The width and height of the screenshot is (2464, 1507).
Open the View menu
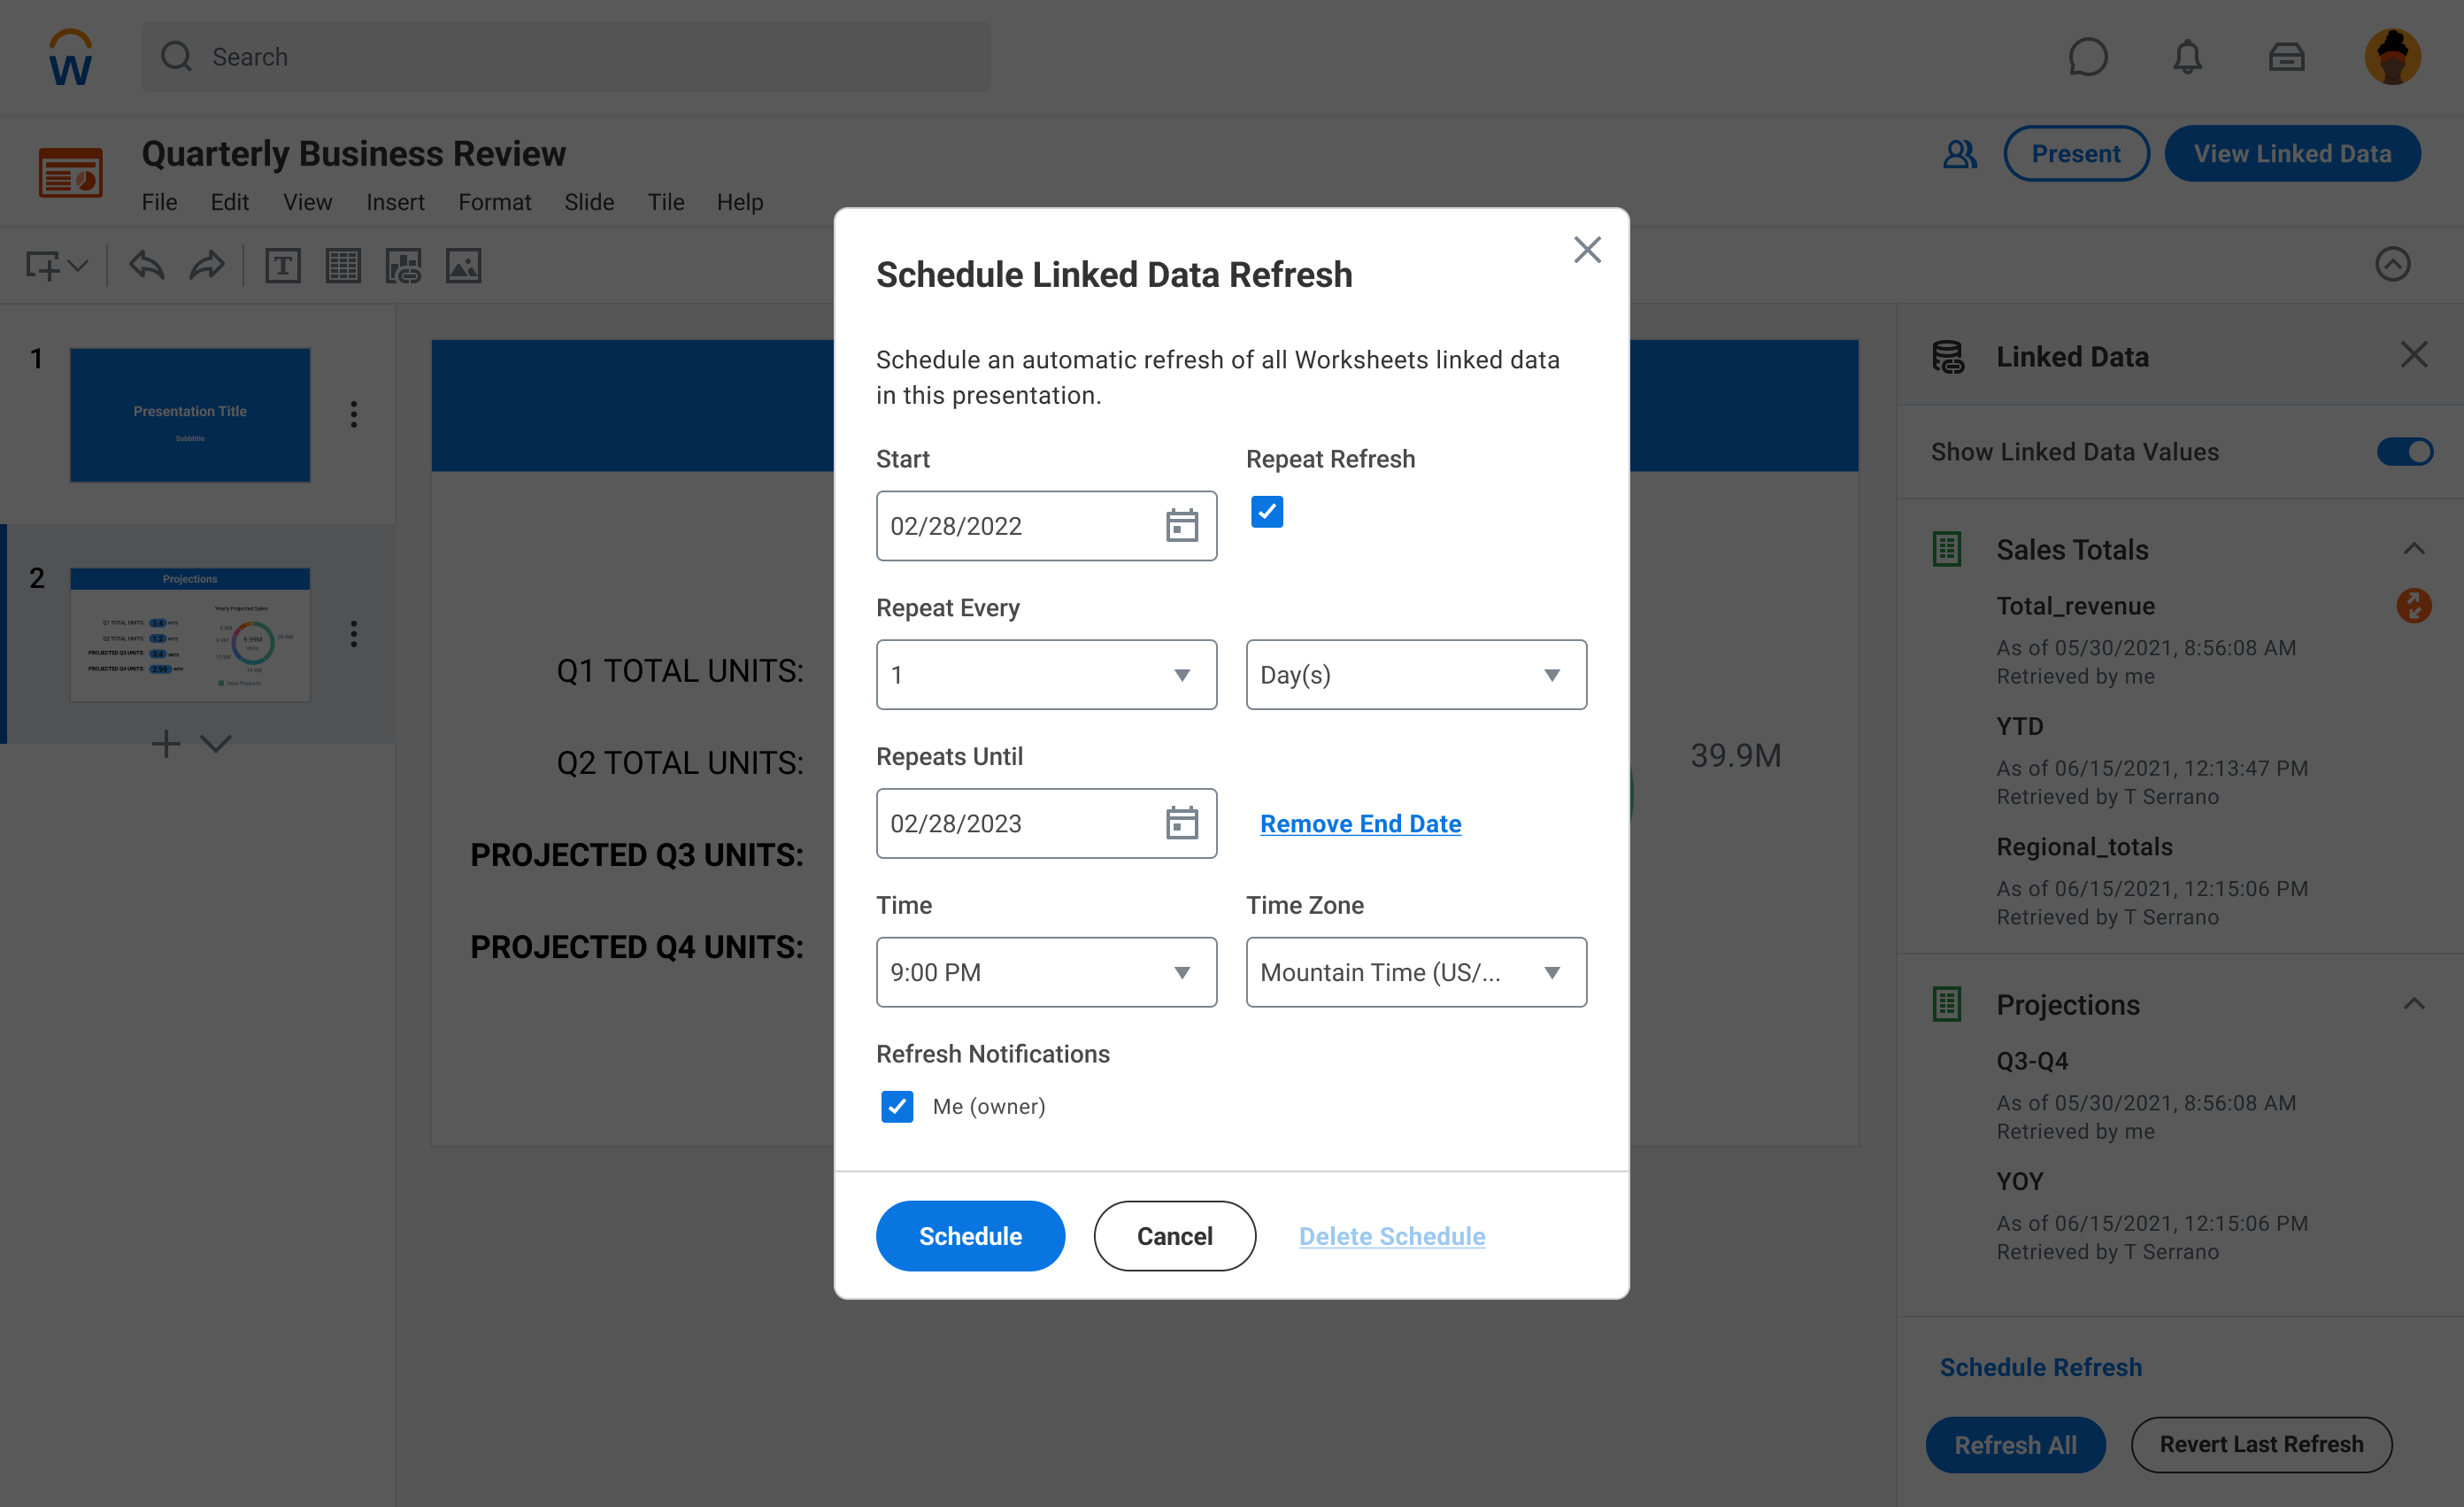click(307, 202)
